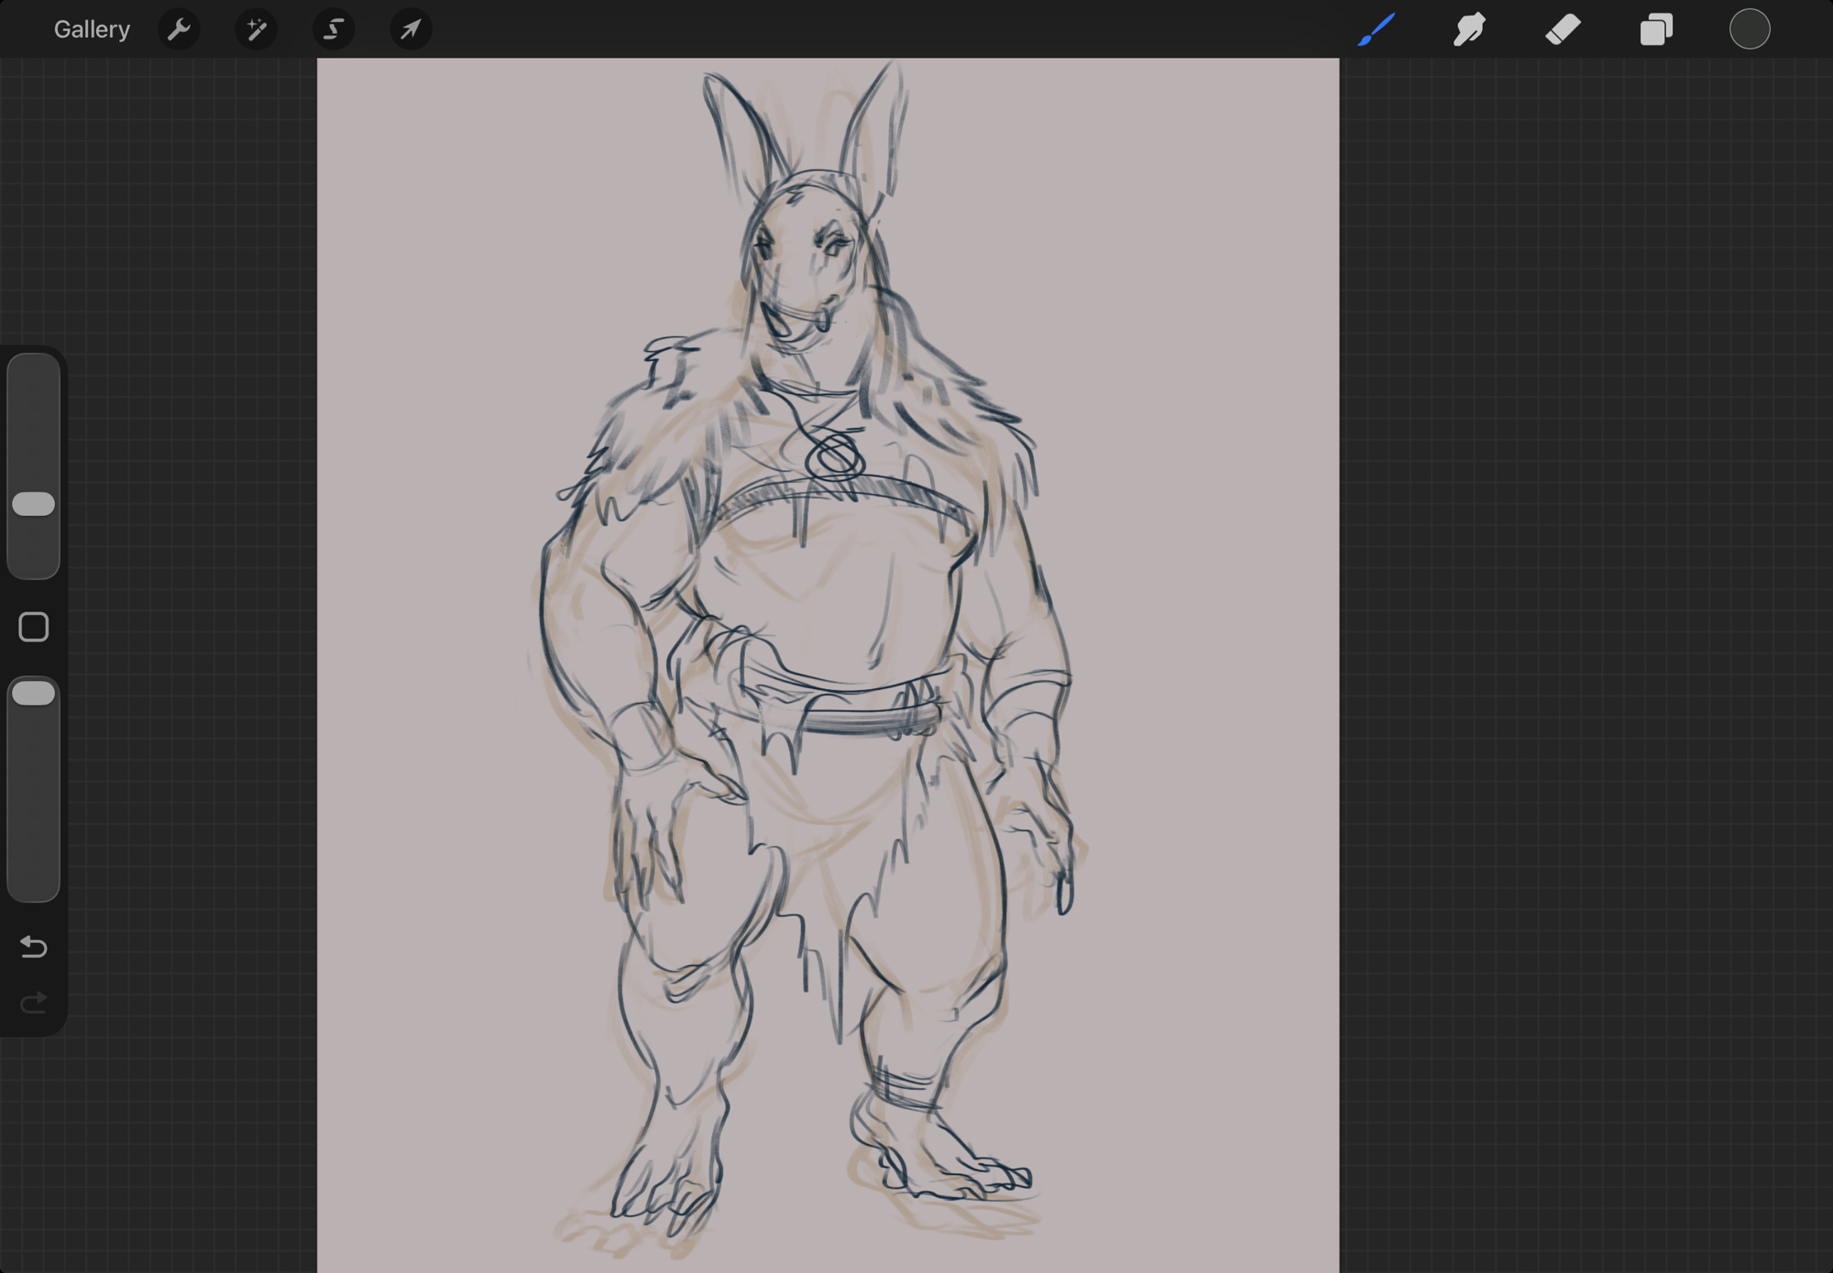This screenshot has height=1273, width=1833.
Task: Click the brush opacity slider handle
Action: 34,693
